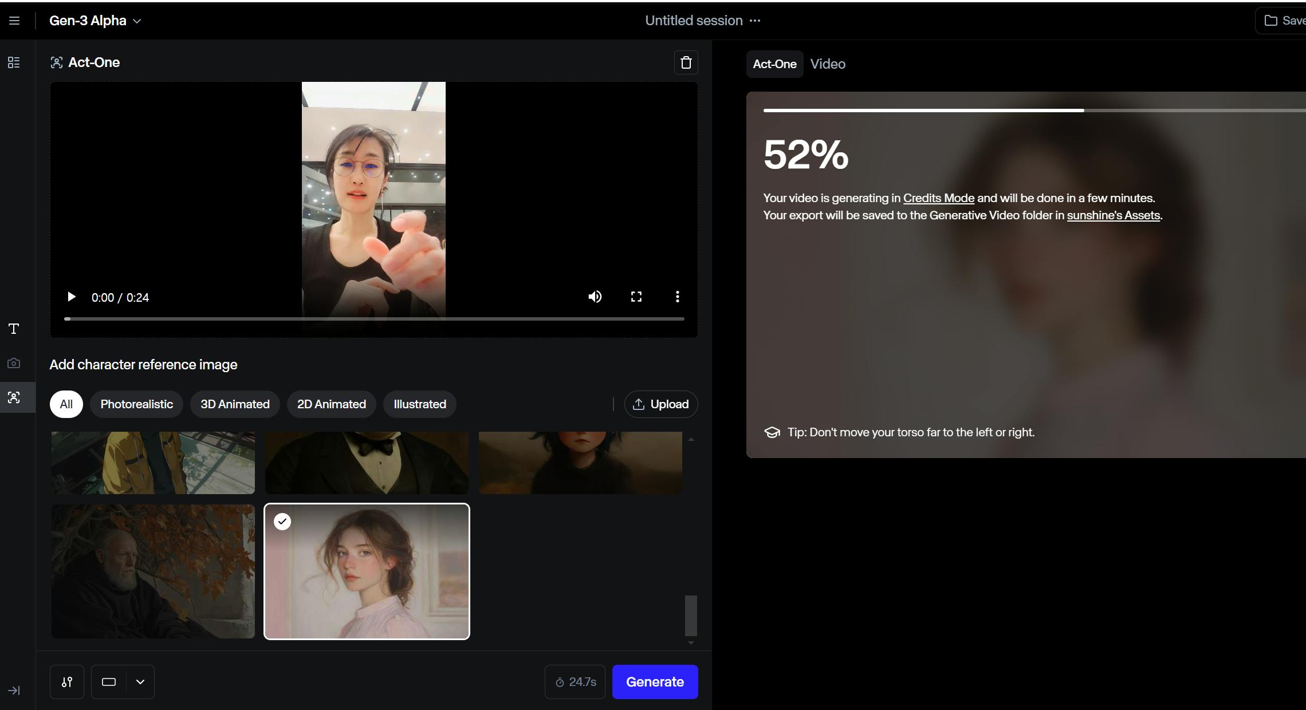Open the hamburger main menu
This screenshot has width=1306, height=710.
click(x=14, y=21)
